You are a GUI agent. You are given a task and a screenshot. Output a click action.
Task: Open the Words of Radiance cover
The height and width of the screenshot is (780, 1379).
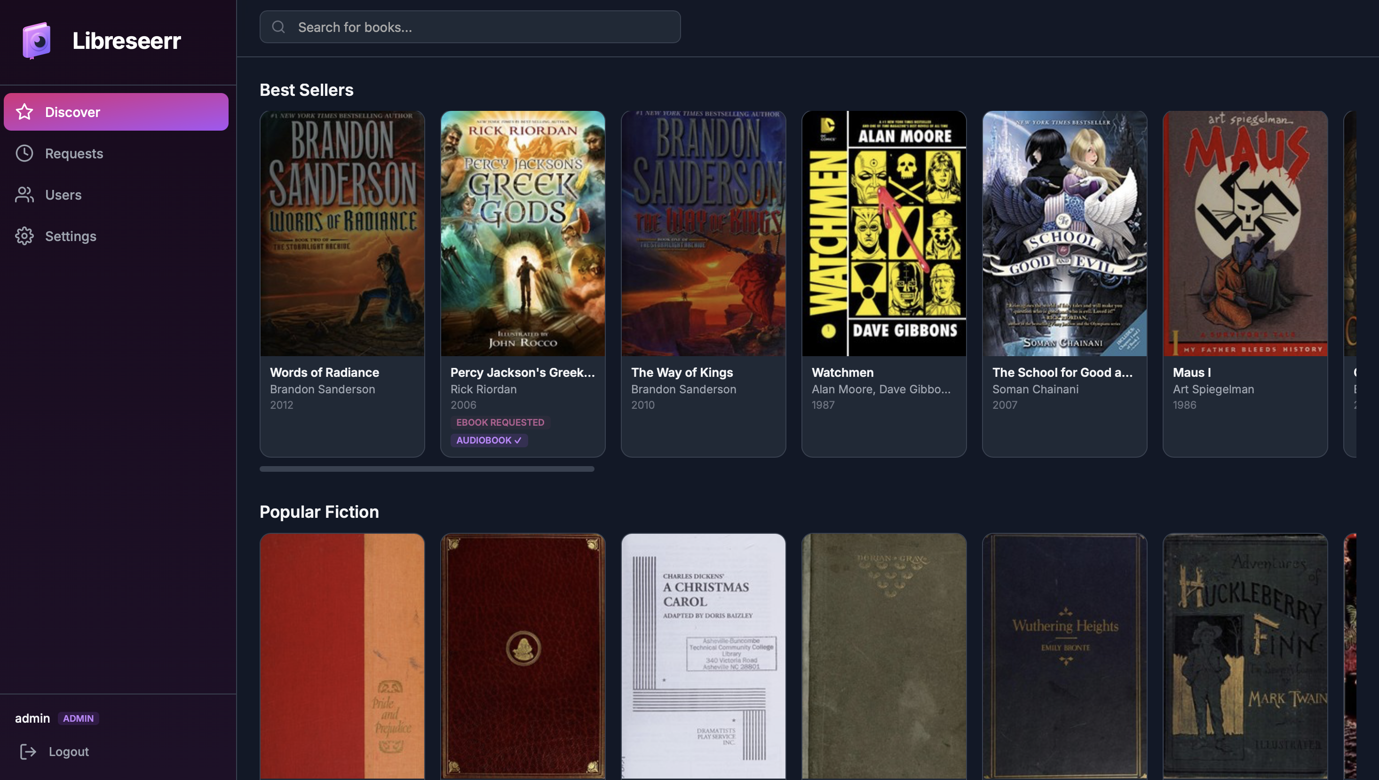coord(342,234)
